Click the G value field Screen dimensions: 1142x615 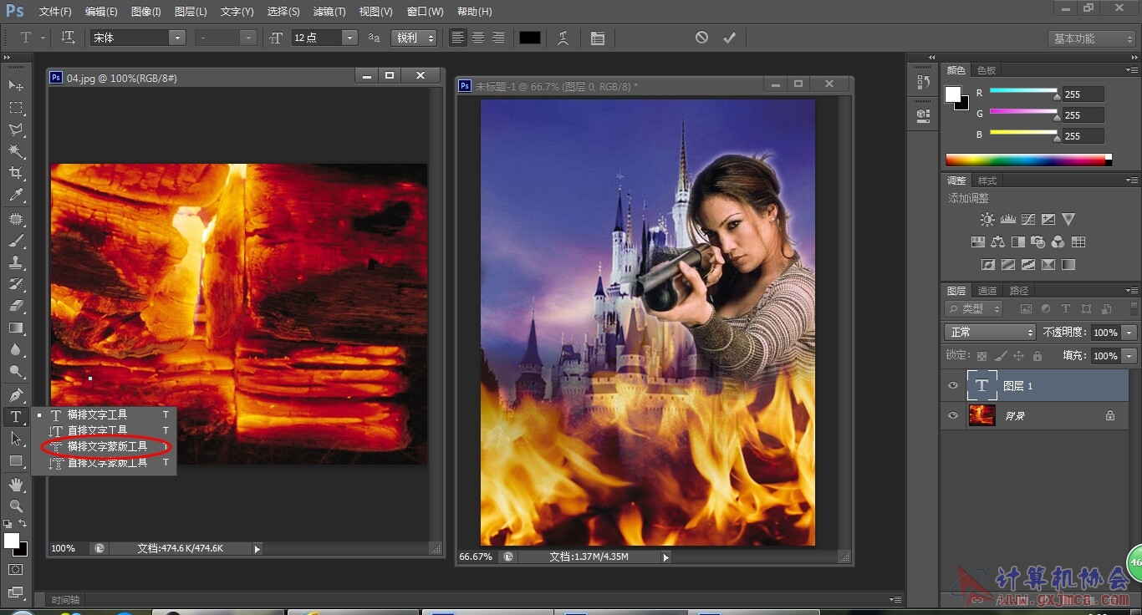(x=1083, y=115)
